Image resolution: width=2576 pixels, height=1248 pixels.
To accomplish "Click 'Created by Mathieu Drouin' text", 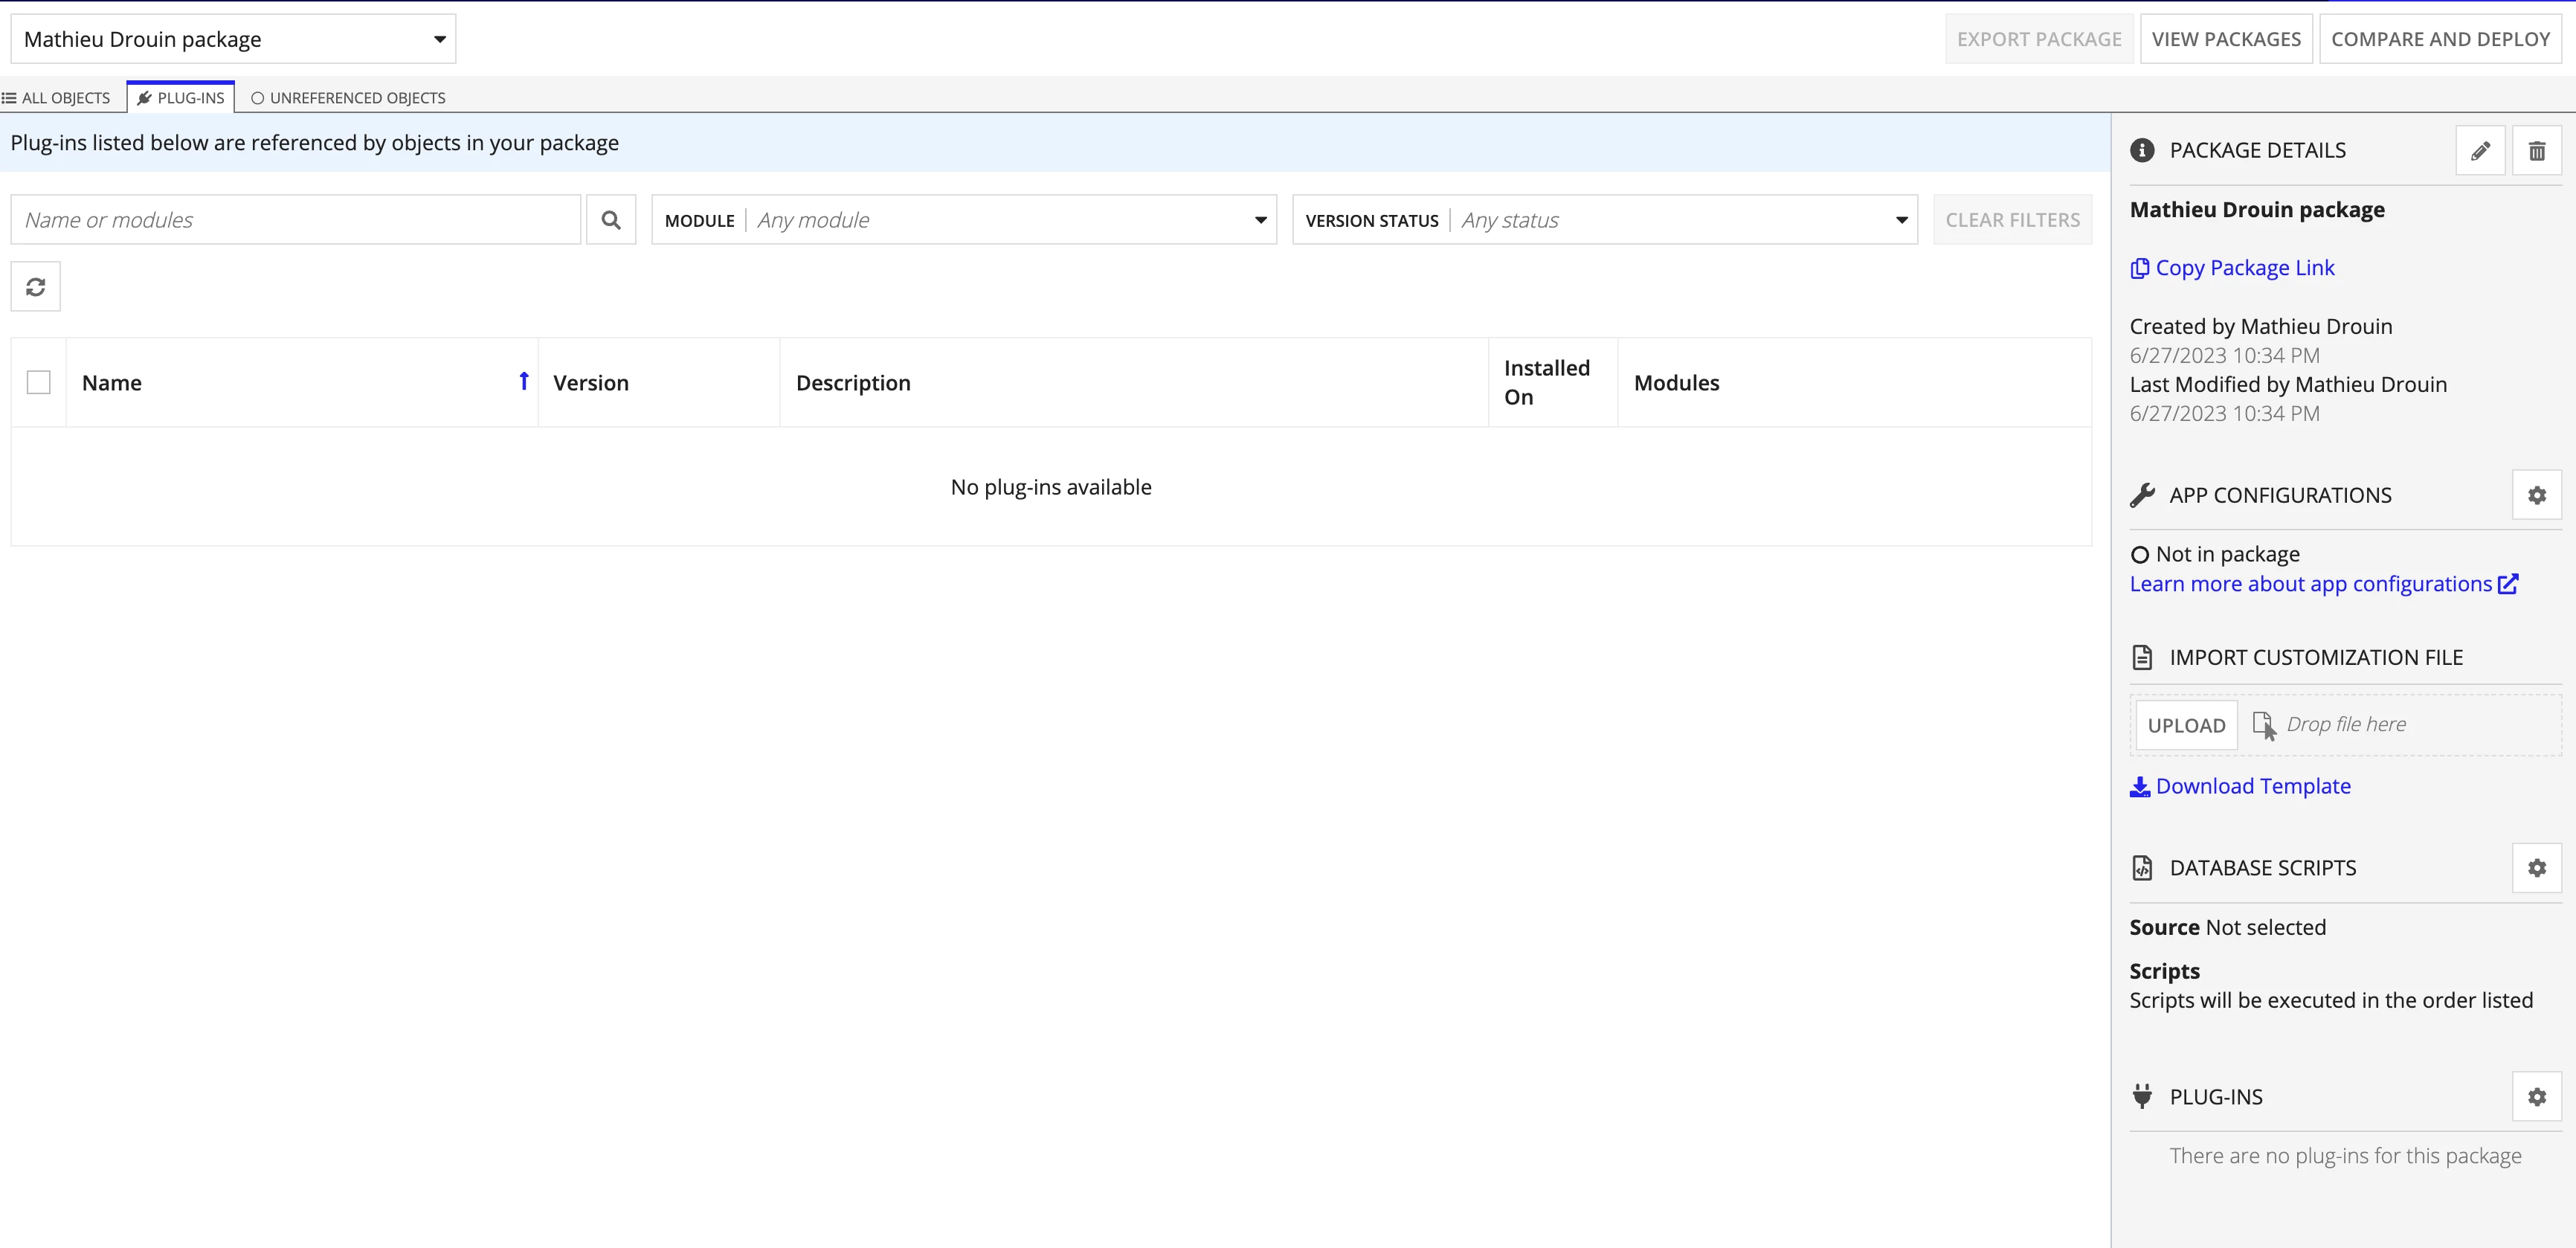I will point(2261,326).
